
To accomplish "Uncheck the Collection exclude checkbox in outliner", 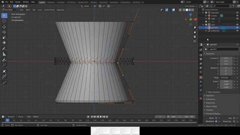I will coord(206,13).
